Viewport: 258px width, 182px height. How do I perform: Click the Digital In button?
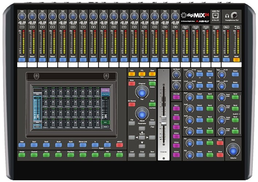95,145
